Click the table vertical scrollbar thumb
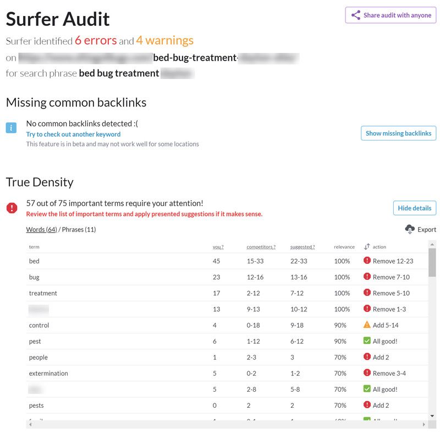 pos(432,262)
